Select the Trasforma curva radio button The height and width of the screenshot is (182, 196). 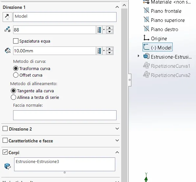point(16,68)
